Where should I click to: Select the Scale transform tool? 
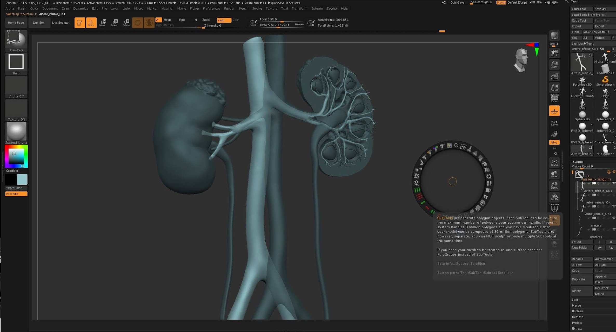coord(114,23)
